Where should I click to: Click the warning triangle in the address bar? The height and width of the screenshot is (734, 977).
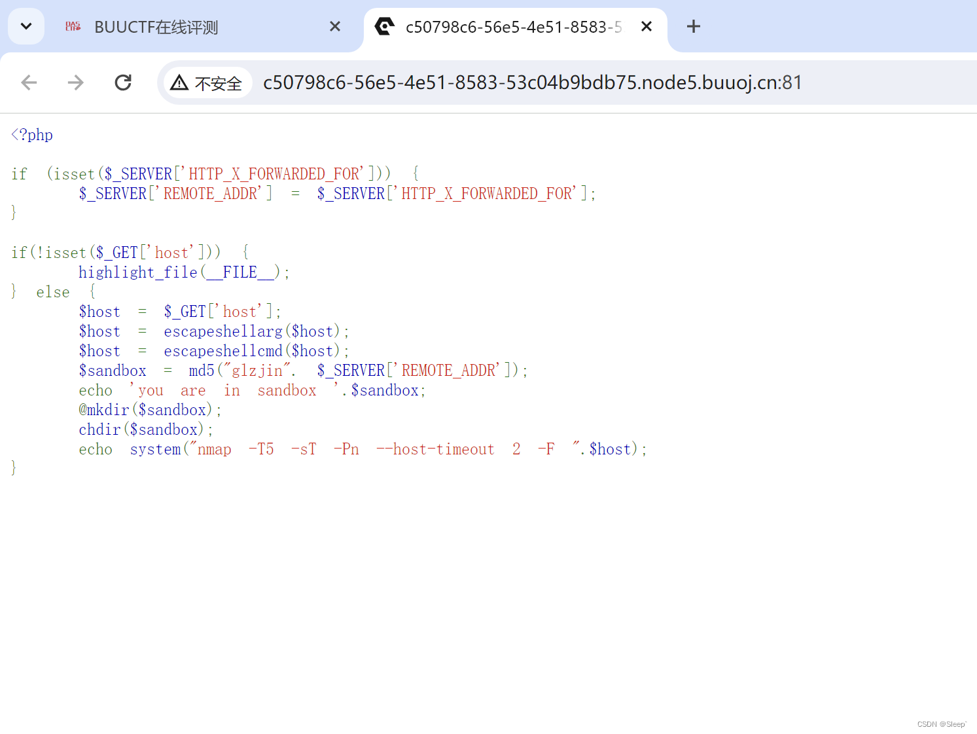click(179, 83)
